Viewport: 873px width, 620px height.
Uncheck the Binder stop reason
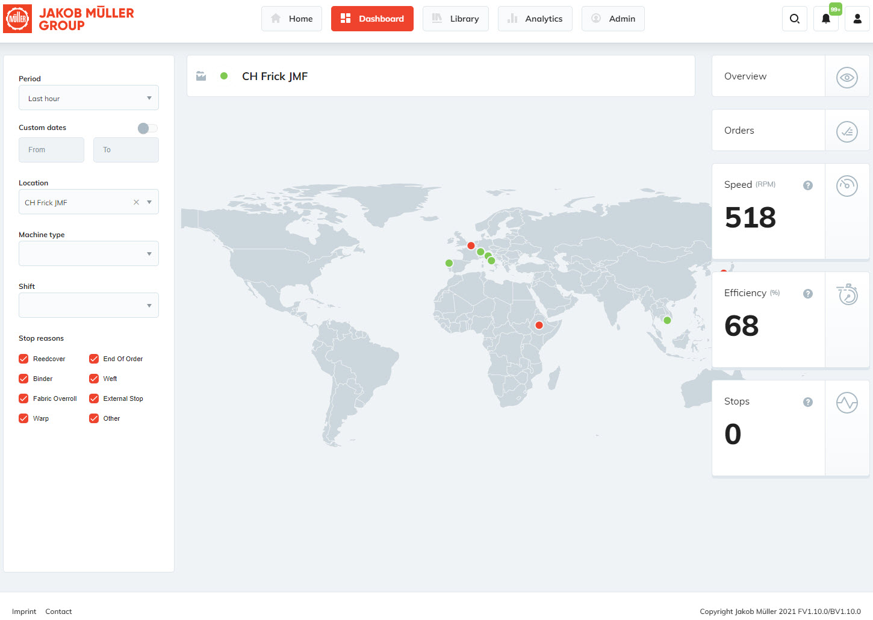pos(23,379)
